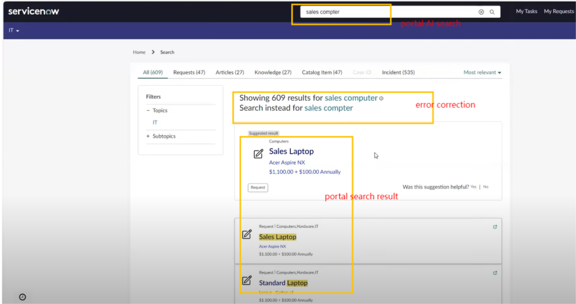
Task: Switch to the Catalog Item (47) tab
Action: pyautogui.click(x=322, y=73)
